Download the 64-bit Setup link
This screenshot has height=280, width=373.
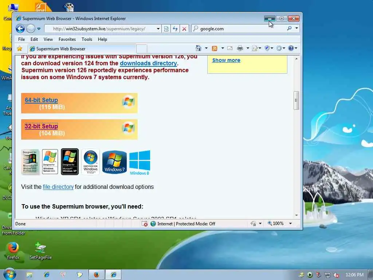point(42,100)
